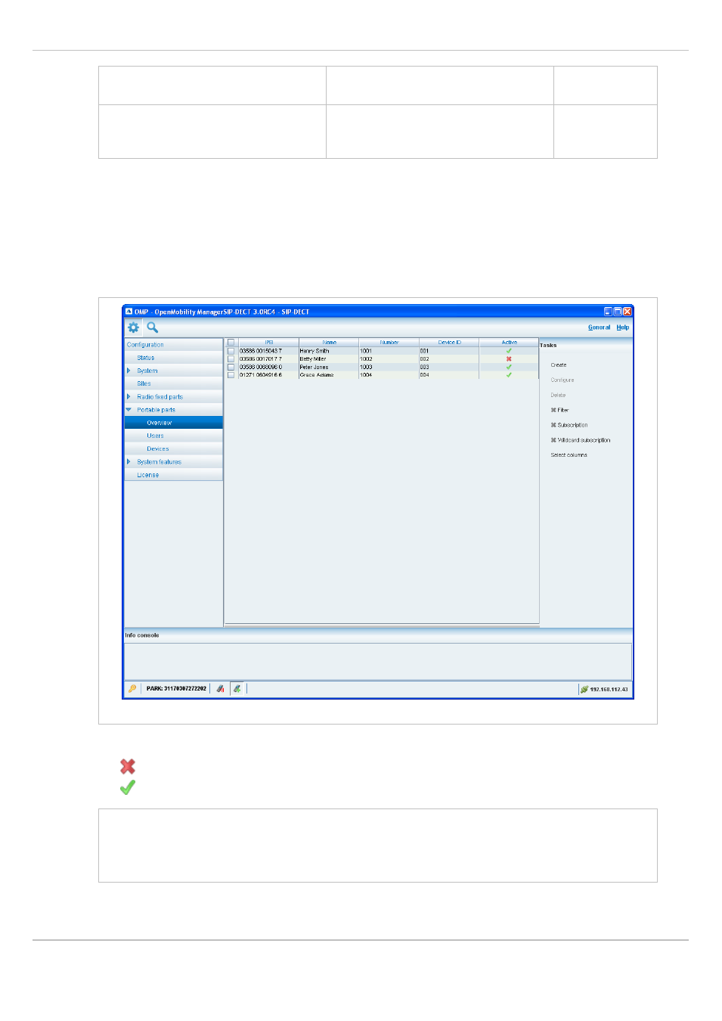Viewport: 722px width, 1021px height.
Task: Sort table by Active column header
Action: pyautogui.click(x=509, y=343)
